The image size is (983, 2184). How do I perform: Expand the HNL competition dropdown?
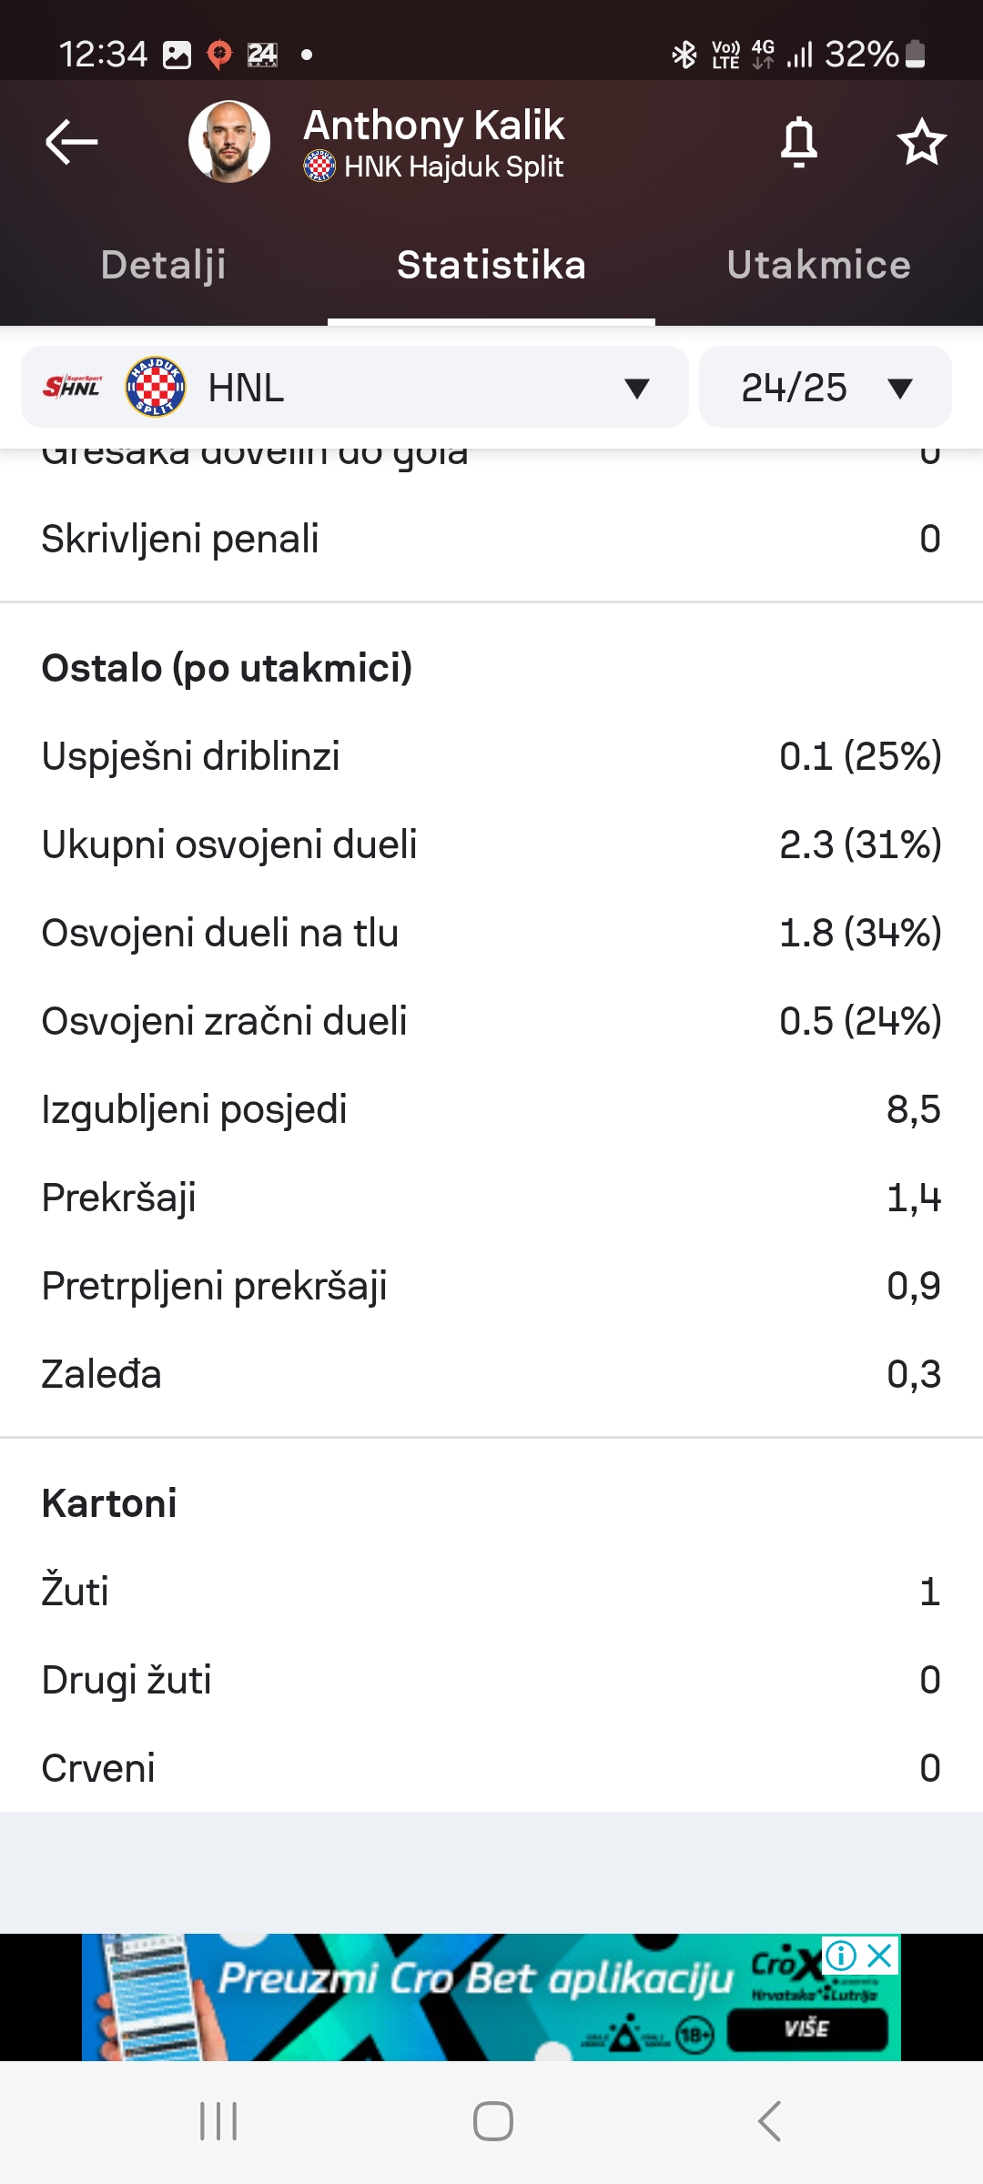click(355, 388)
